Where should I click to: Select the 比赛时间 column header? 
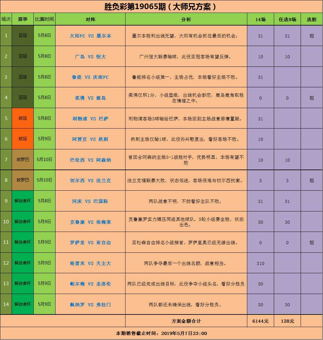(44, 19)
